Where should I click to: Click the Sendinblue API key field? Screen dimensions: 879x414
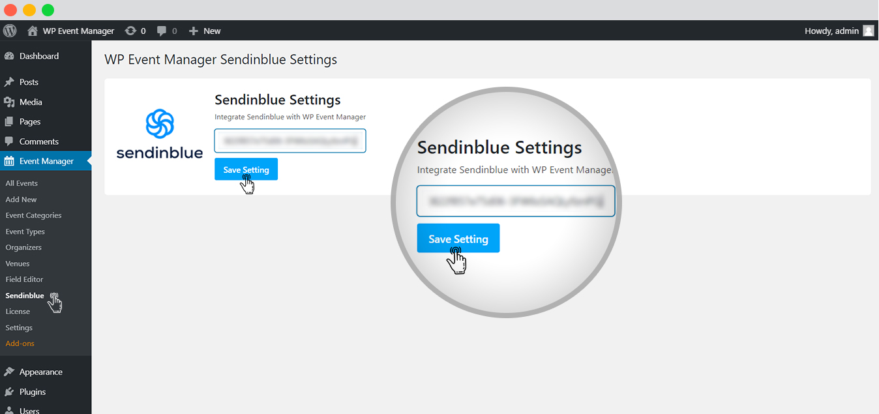click(290, 141)
